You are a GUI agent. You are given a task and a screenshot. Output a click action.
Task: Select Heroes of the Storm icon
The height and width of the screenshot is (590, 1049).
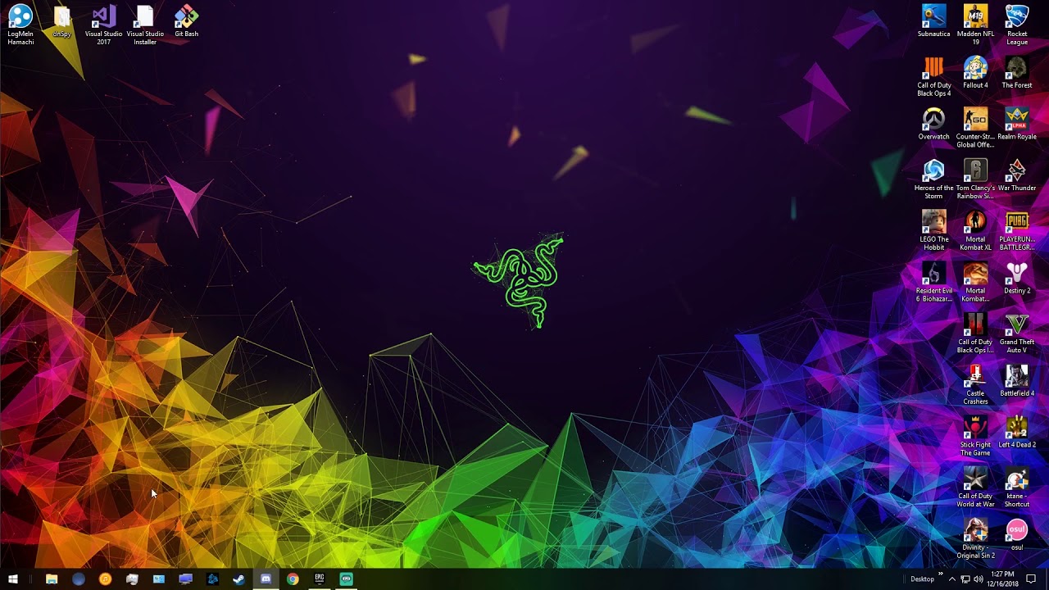(933, 179)
